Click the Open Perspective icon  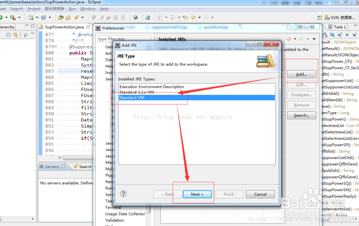320,18
